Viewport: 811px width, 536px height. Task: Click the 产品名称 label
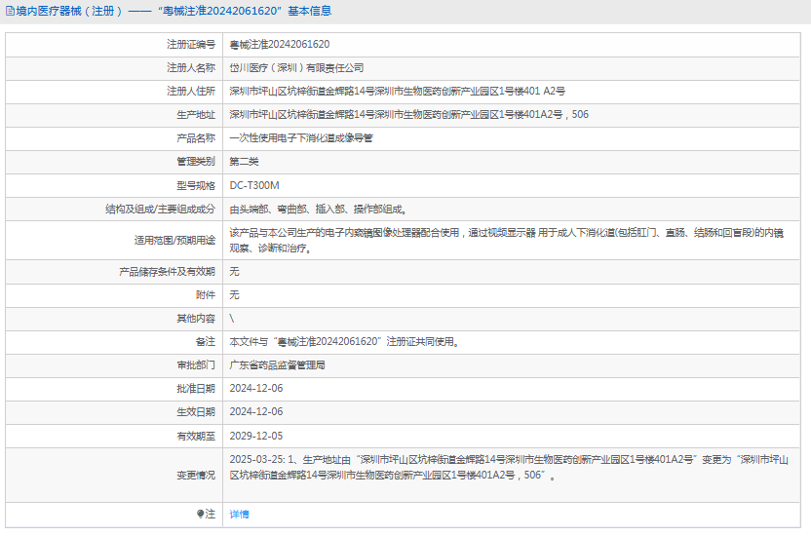coord(196,138)
